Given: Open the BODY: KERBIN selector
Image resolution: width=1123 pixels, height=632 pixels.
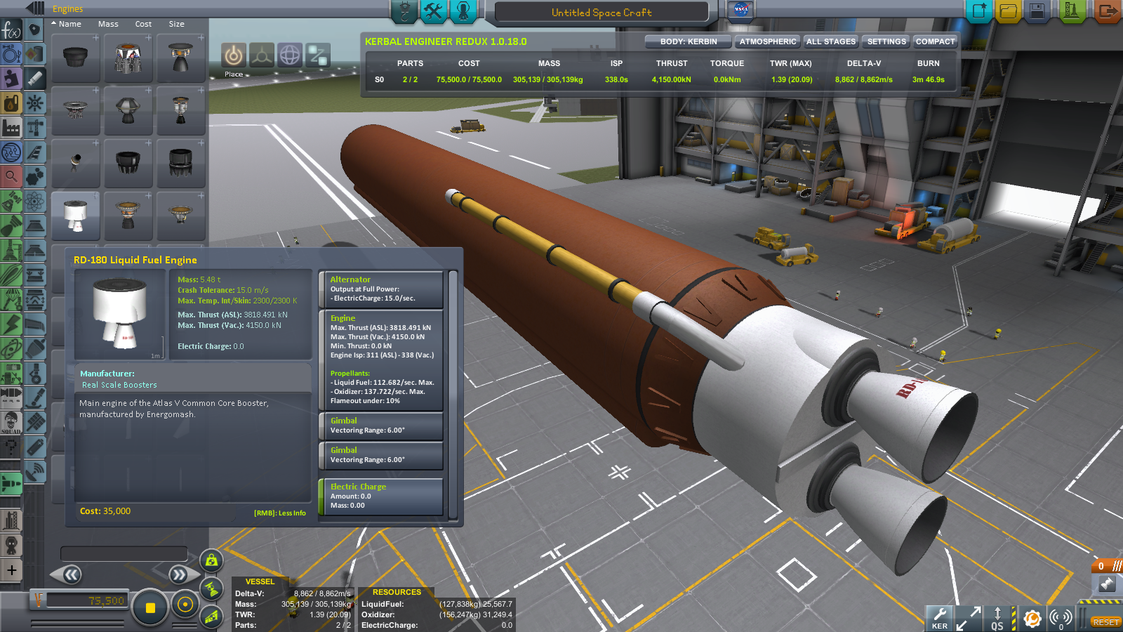Looking at the screenshot, I should click(688, 41).
